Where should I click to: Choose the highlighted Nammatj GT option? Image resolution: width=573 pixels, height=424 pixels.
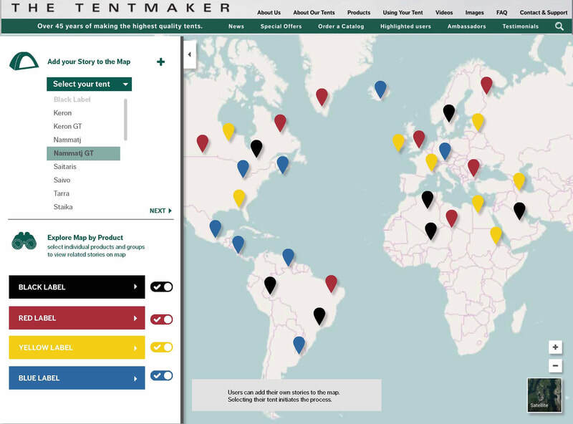click(83, 153)
